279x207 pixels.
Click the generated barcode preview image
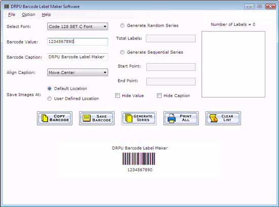(x=139, y=159)
